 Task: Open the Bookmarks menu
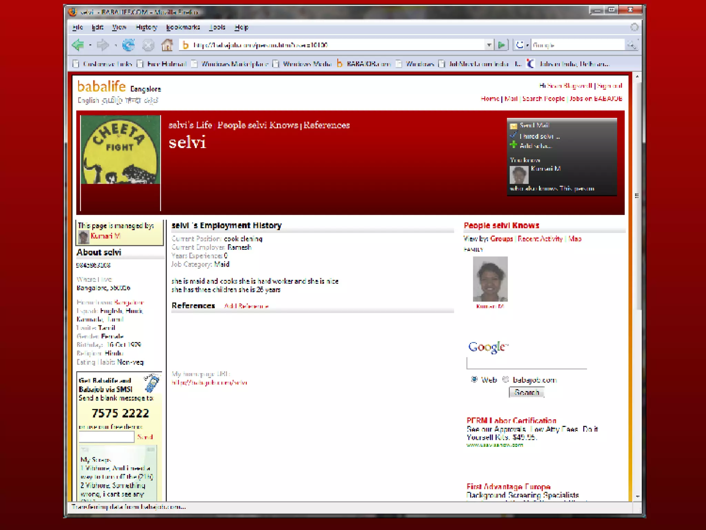[x=183, y=27]
